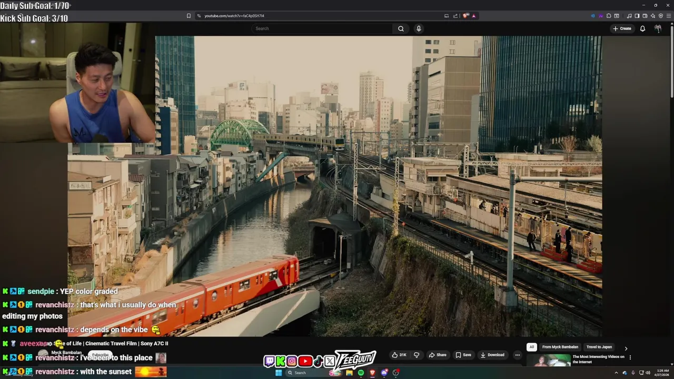Open the YouTube account avatar menu

(658, 28)
